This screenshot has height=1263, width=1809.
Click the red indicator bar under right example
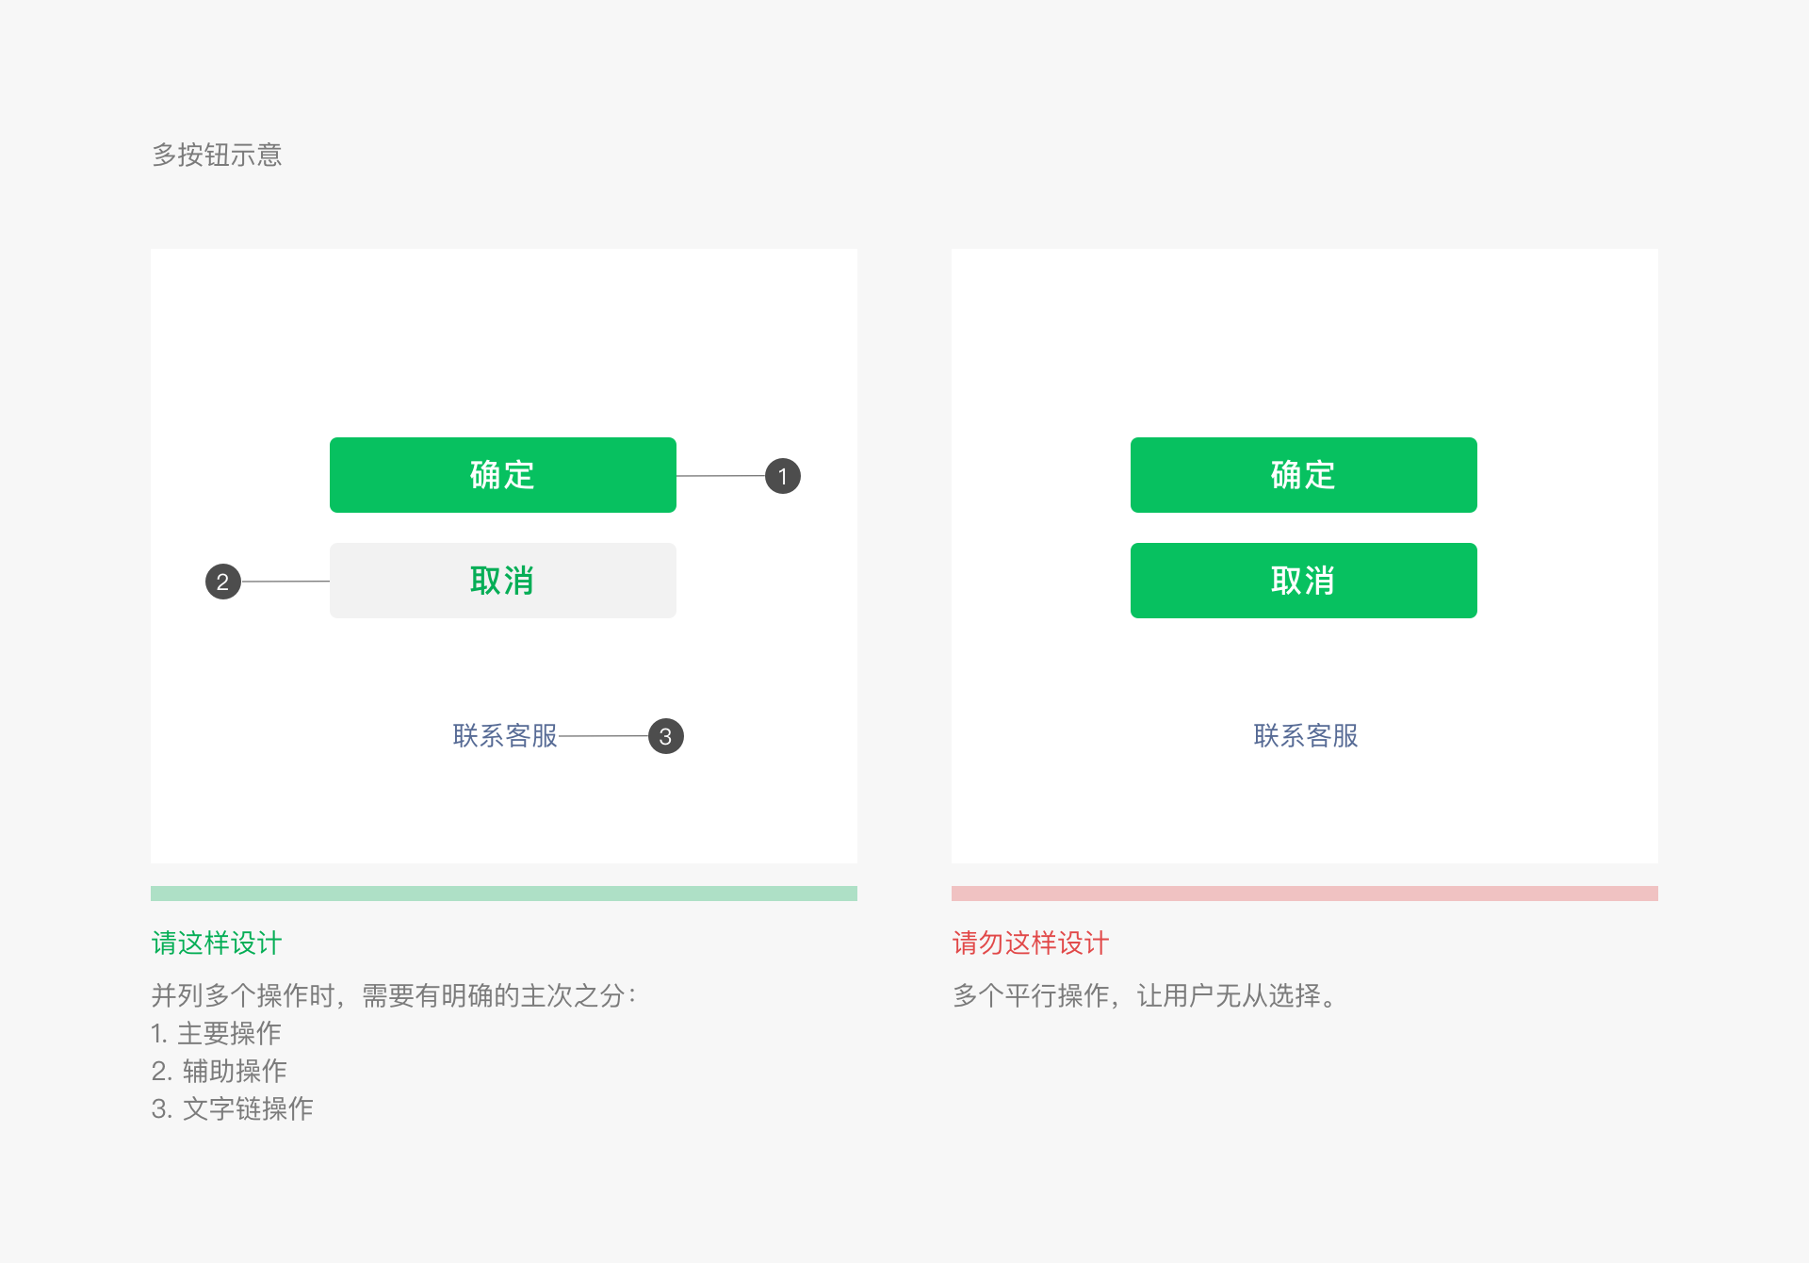pyautogui.click(x=1304, y=892)
